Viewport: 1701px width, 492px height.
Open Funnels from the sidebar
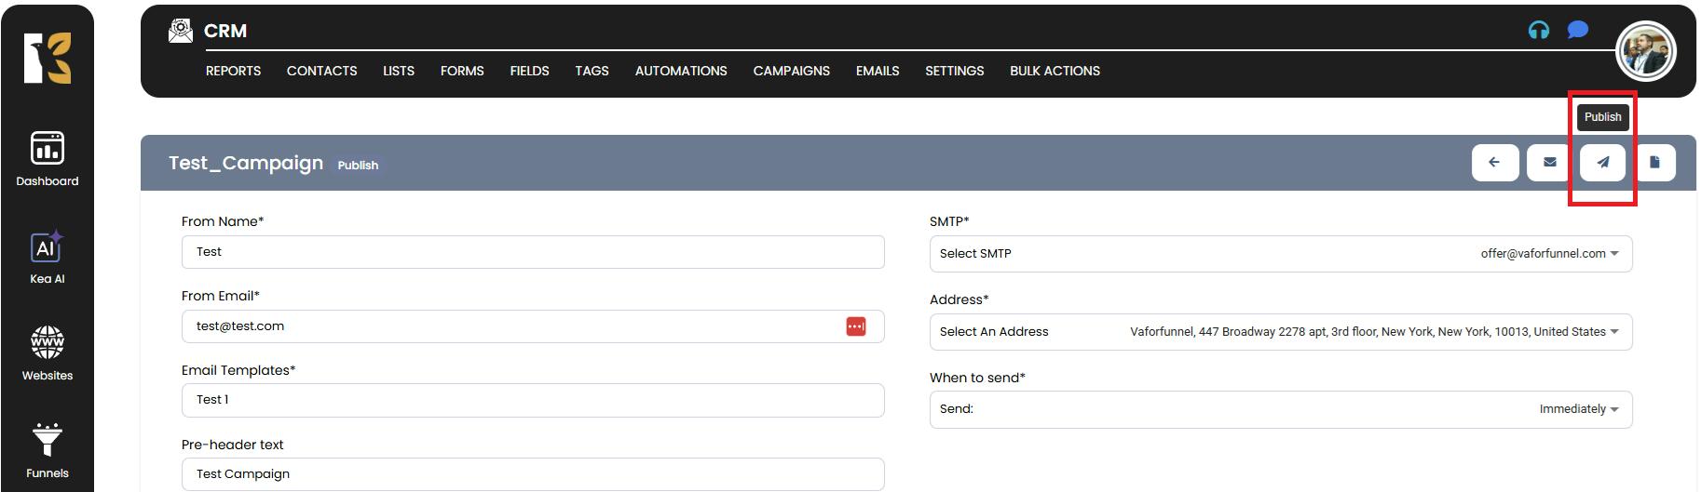point(48,451)
